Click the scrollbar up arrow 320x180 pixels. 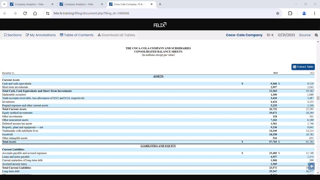pyautogui.click(x=318, y=42)
